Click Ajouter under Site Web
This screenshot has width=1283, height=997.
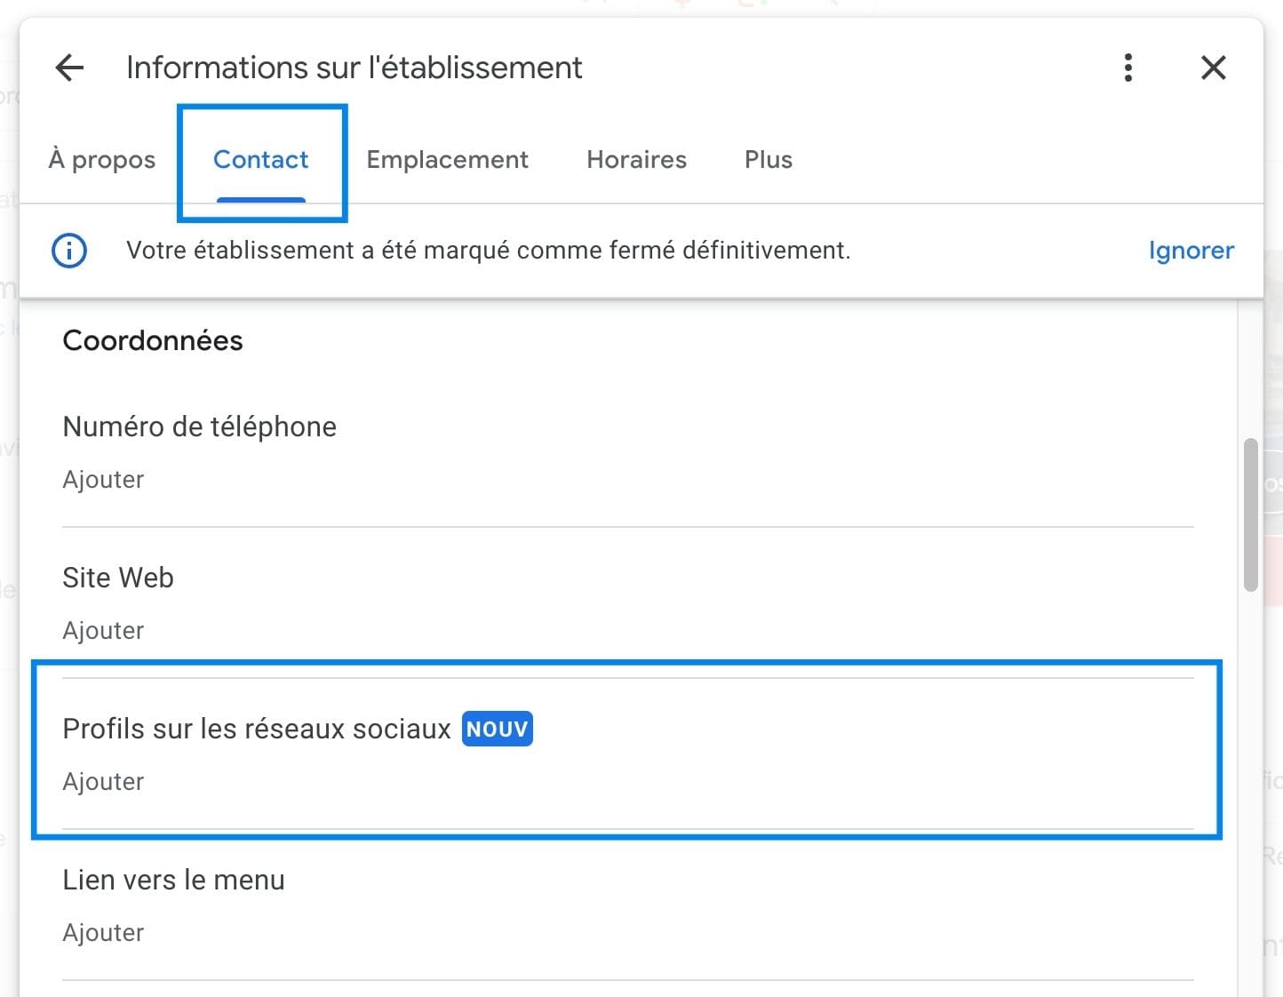(103, 631)
